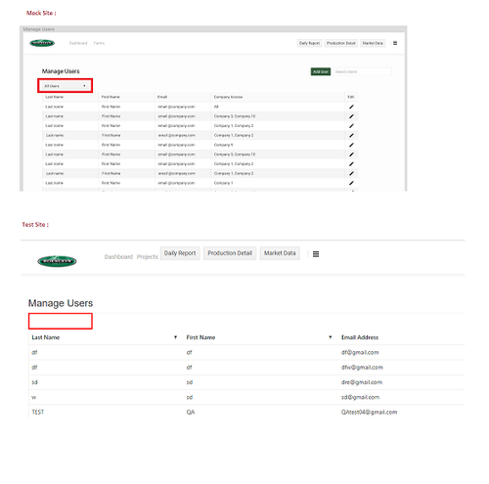Open the 'All Users' dropdown in Mock Site

(65, 86)
